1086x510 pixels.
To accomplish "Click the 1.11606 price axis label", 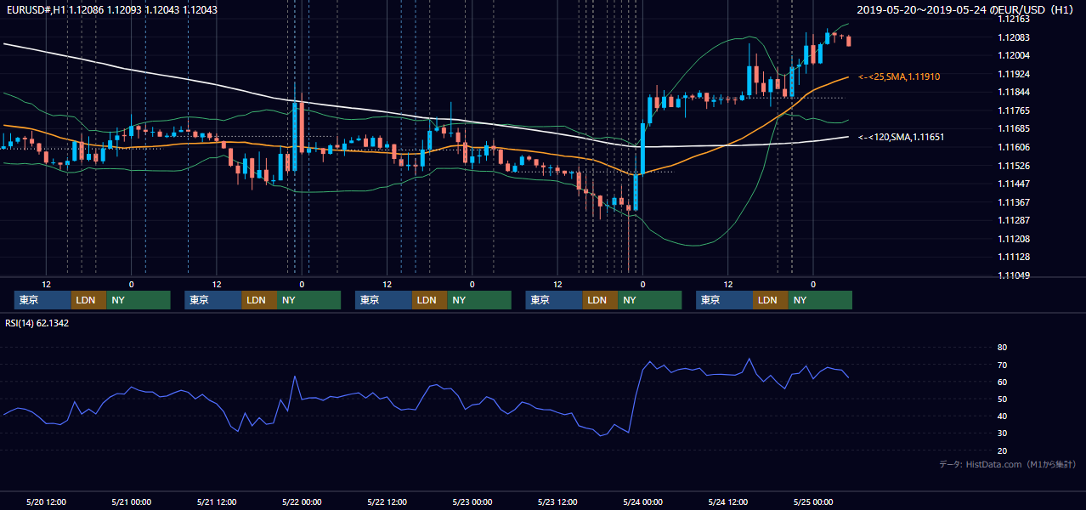I will (x=1014, y=147).
